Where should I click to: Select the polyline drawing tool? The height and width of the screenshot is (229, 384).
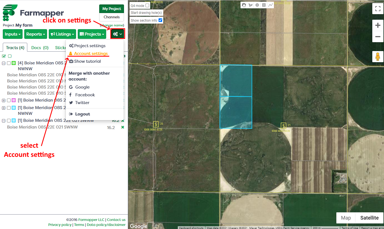[271, 5]
